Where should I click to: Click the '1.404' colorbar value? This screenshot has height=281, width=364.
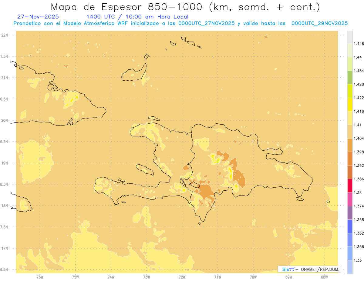359,138
